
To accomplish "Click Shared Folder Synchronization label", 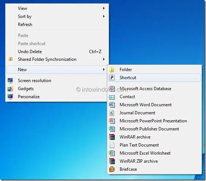I will coord(47,59).
